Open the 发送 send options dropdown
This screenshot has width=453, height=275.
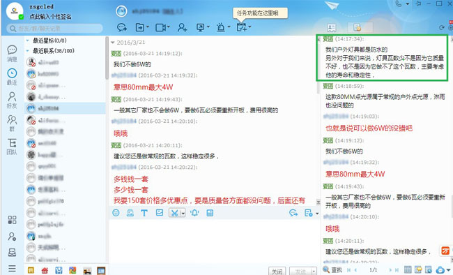point(314,272)
